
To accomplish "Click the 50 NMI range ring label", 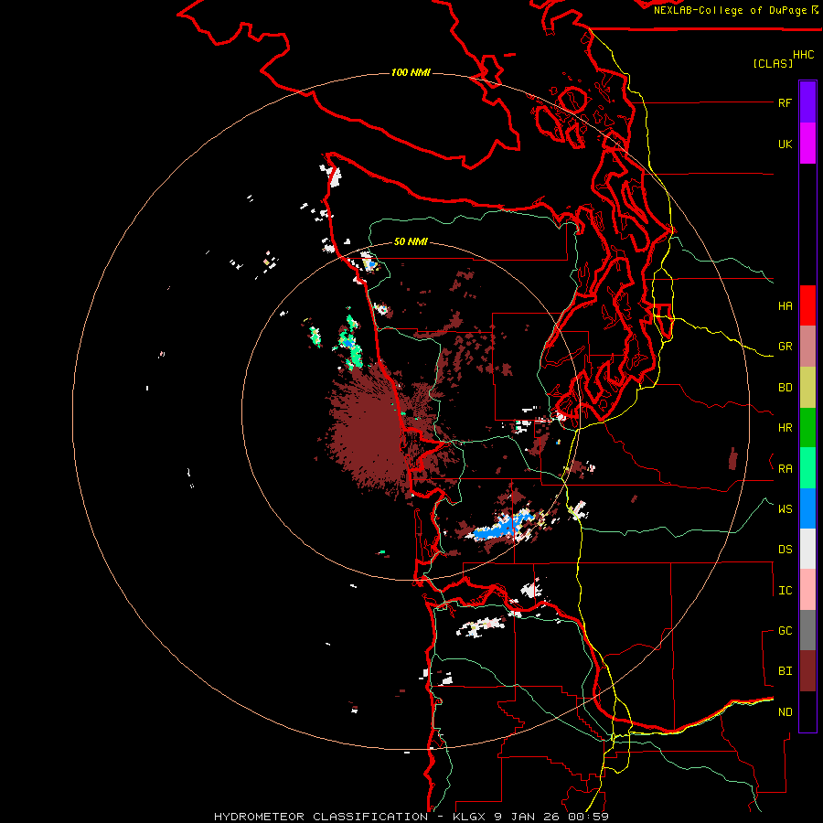I will coord(411,241).
